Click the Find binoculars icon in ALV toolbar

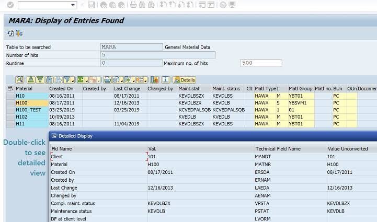[49, 80]
